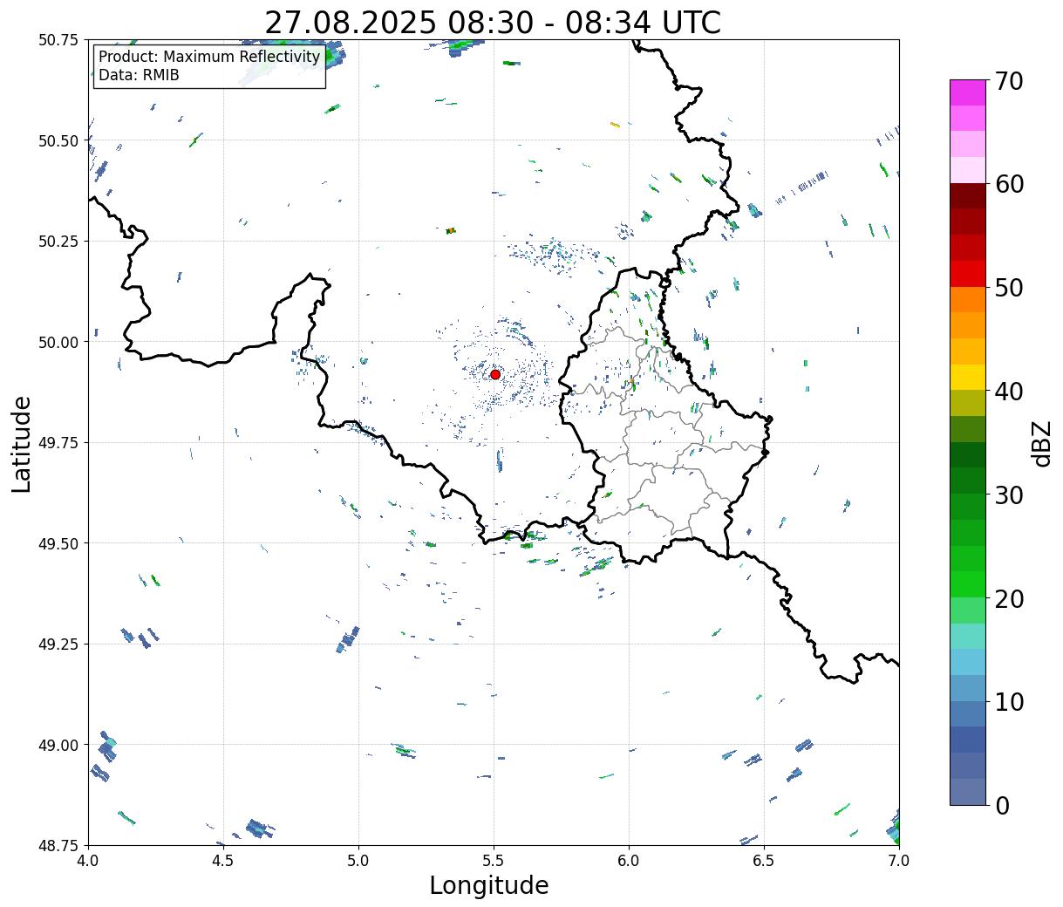Pick the orange swatch just below 50 dBZ
The image size is (1063, 907).
pyautogui.click(x=968, y=299)
